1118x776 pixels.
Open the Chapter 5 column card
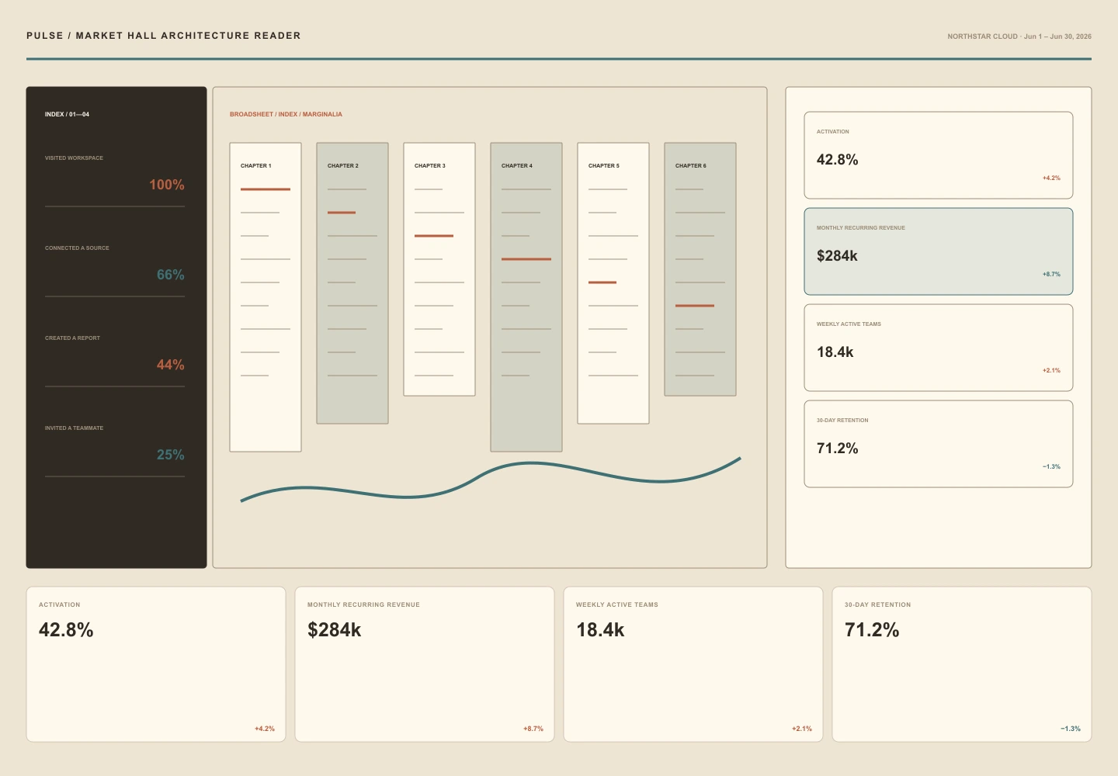coord(613,283)
